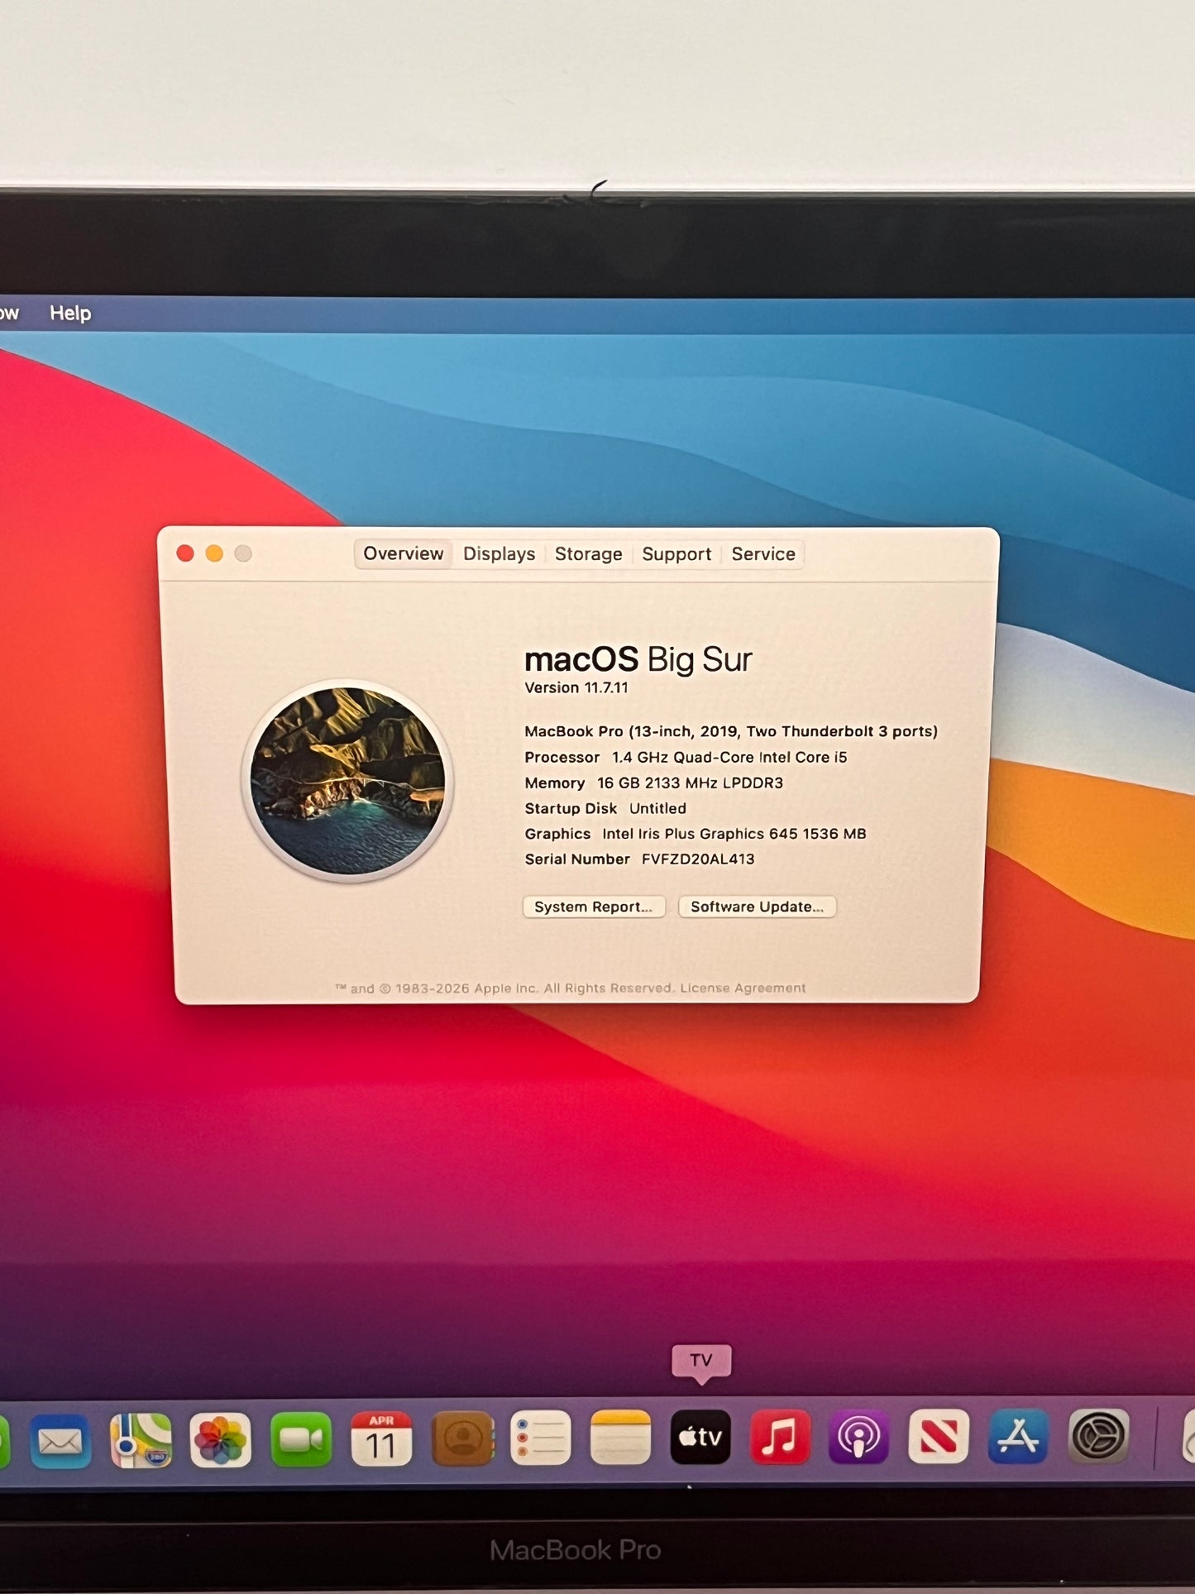Click the System Report... button
Viewport: 1195px width, 1594px height.
(x=594, y=907)
